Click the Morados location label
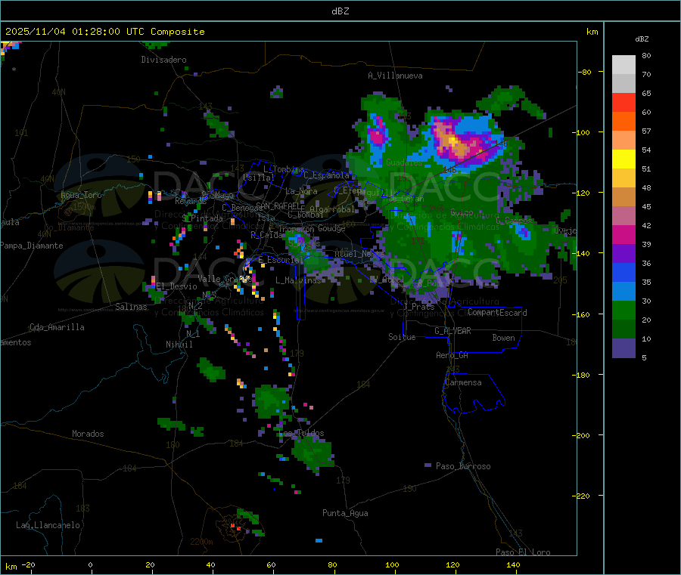This screenshot has width=681, height=575. pyautogui.click(x=88, y=434)
